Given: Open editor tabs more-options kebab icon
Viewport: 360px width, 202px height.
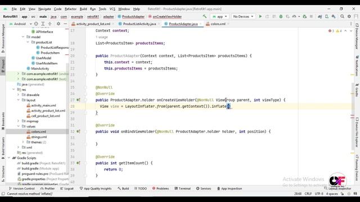Looking at the screenshot, I should click(351, 24).
